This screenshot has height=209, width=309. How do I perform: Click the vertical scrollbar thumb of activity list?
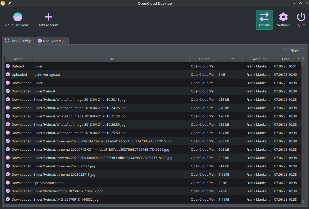(303, 64)
